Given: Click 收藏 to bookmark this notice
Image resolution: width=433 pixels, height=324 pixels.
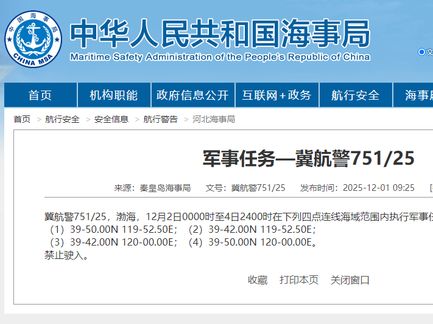Looking at the screenshot, I should click(258, 280).
